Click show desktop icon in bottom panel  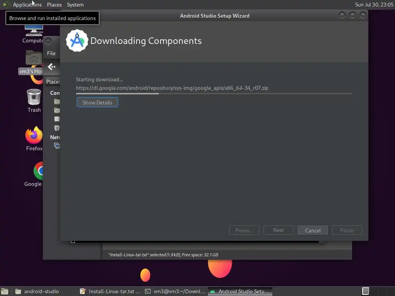click(5, 291)
